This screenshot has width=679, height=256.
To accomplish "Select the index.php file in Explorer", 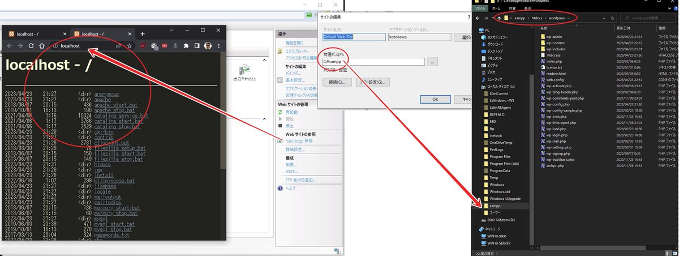I will 554,61.
